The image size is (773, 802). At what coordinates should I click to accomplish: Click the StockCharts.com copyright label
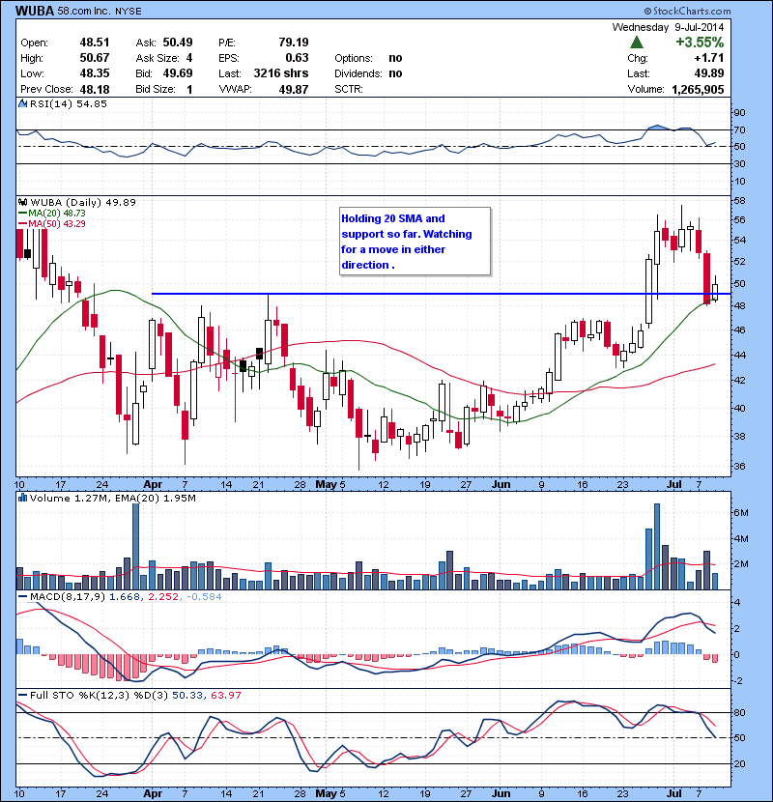[x=687, y=11]
